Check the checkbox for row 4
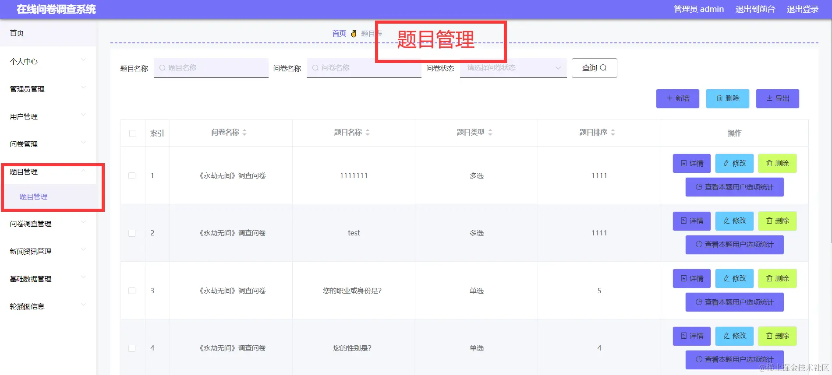Image resolution: width=832 pixels, height=375 pixels. [132, 348]
